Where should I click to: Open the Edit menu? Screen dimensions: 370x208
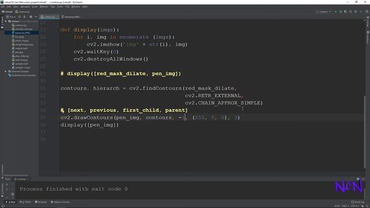click(x=9, y=7)
